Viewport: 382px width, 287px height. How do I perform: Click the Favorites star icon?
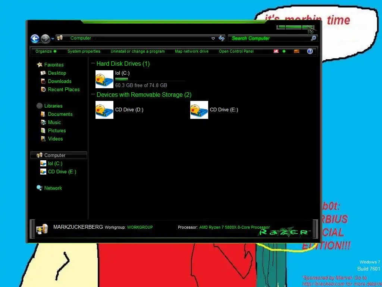tap(40, 64)
